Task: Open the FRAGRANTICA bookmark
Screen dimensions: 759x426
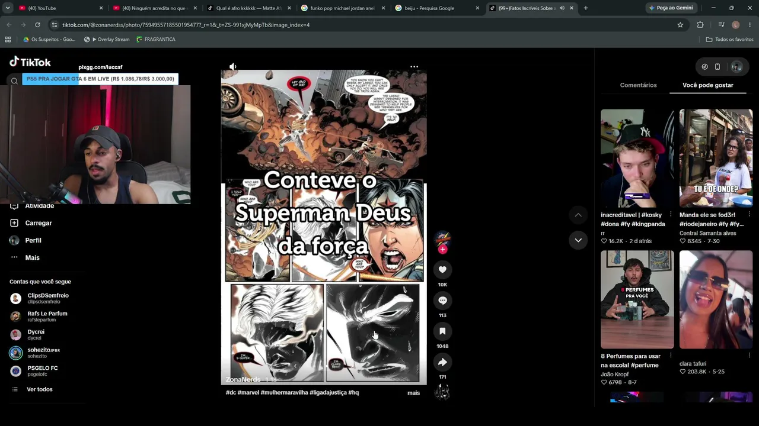Action: pos(155,40)
